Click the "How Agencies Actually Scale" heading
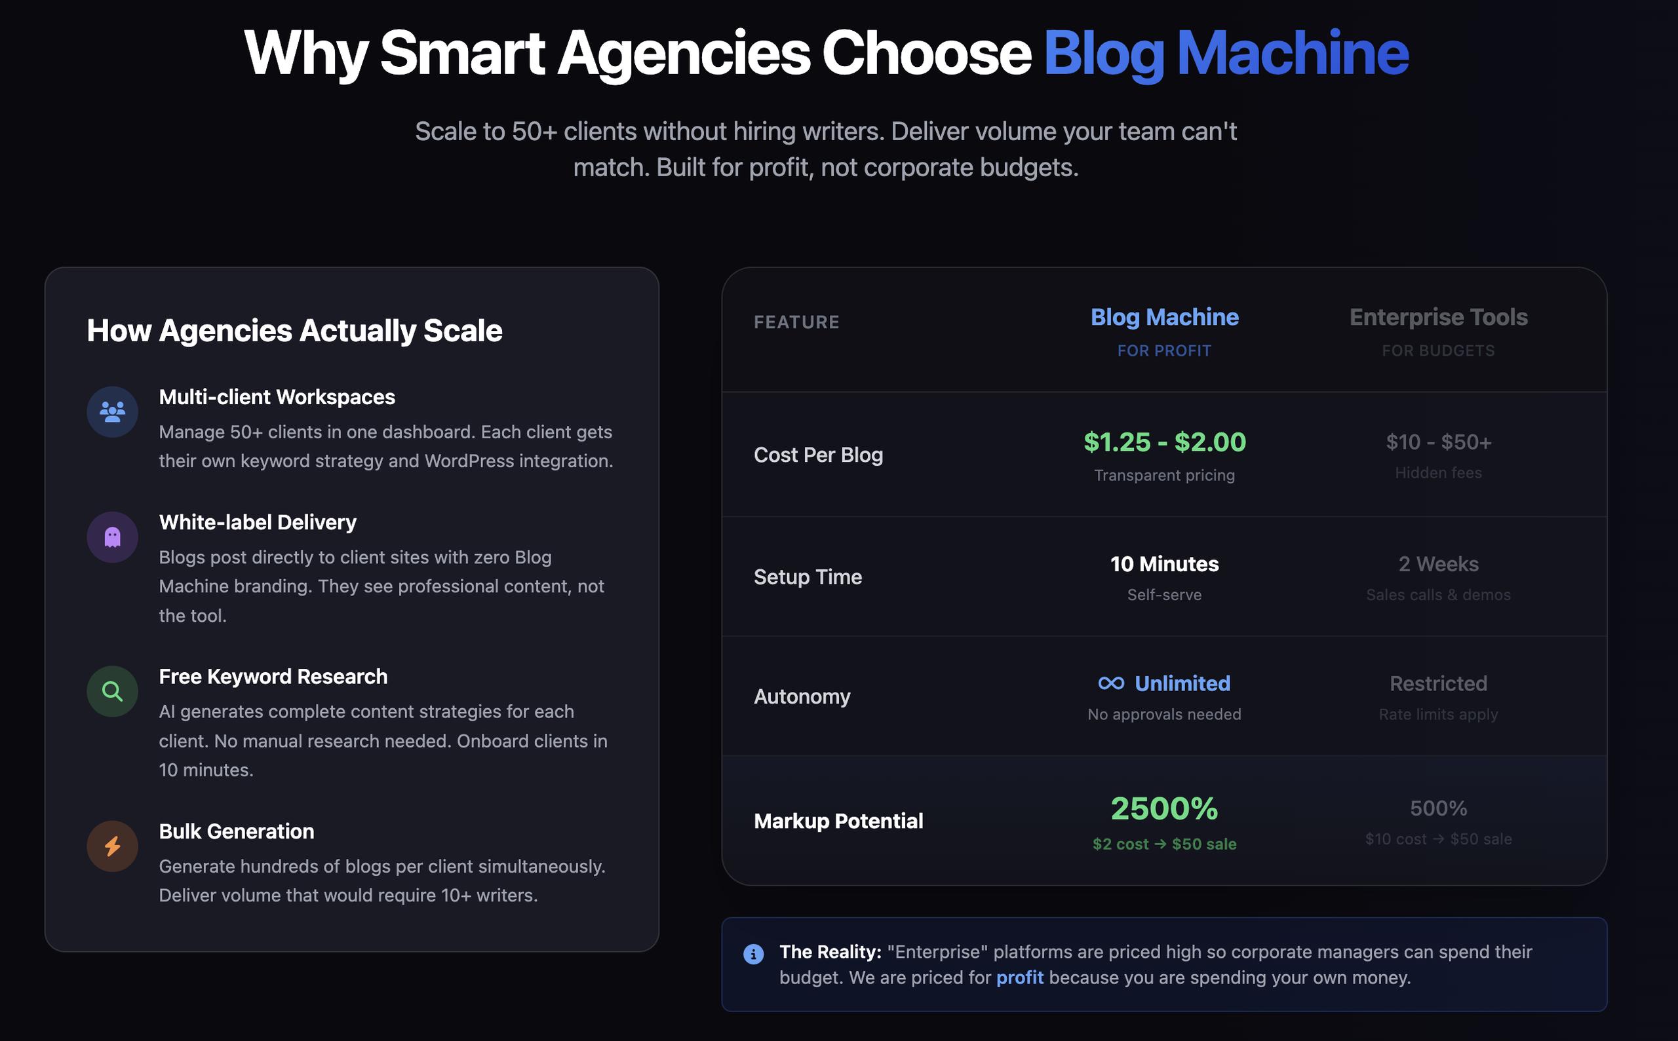Image resolution: width=1678 pixels, height=1041 pixels. click(x=295, y=330)
